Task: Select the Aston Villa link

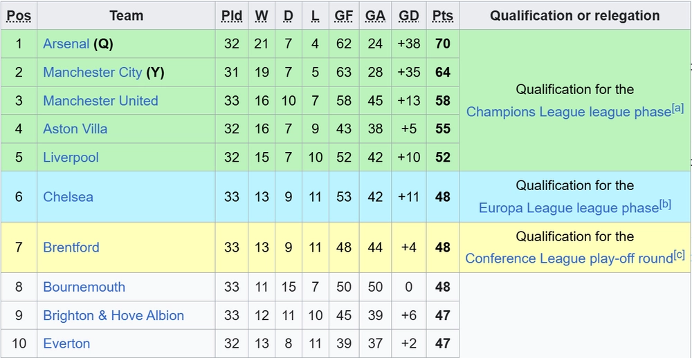Action: point(75,129)
